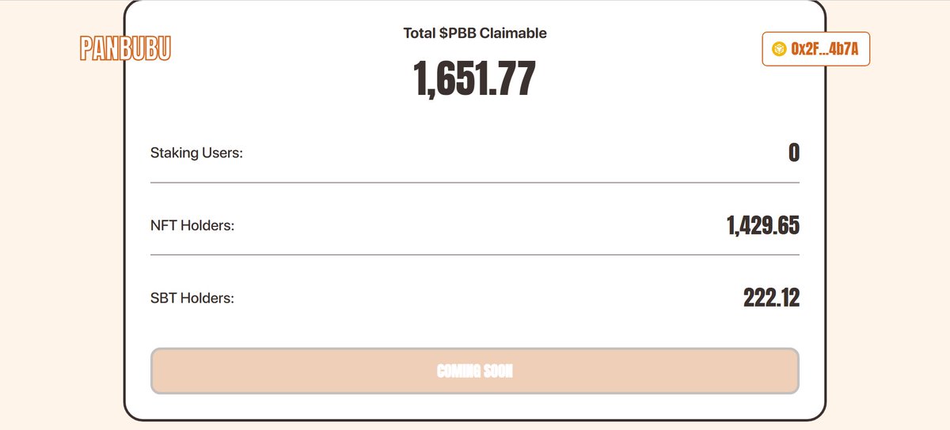Screen dimensions: 950x430
Task: Click the beige page background beneath the wallet button
Action: [887, 237]
